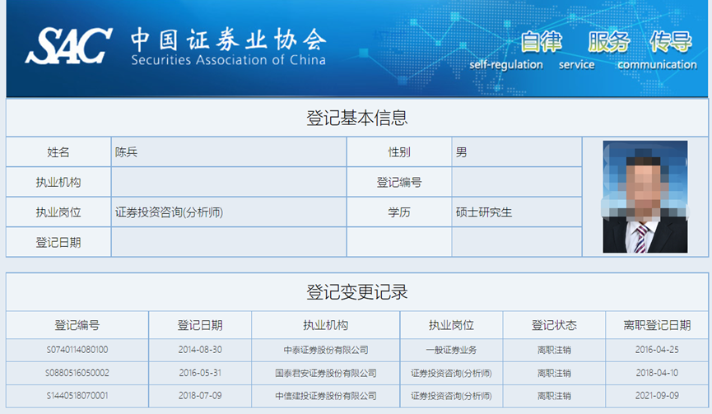Click the registrant's profile photo
Viewport: 712px width, 414px height.
point(645,197)
